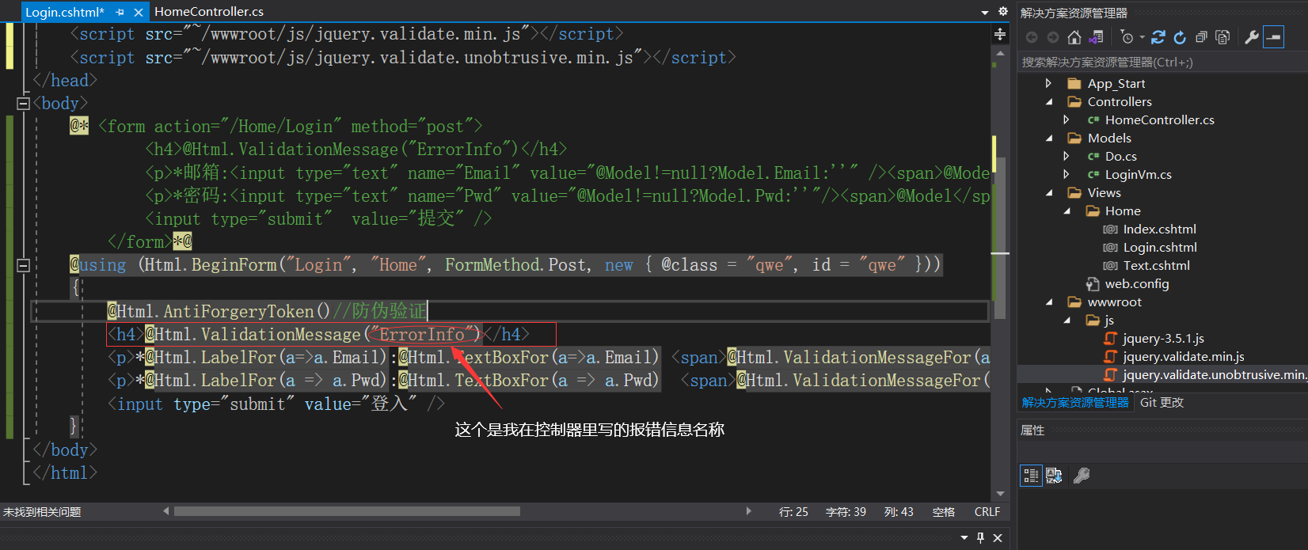Toggle Categorized view in Properties panel
This screenshot has width=1308, height=550.
(1031, 476)
